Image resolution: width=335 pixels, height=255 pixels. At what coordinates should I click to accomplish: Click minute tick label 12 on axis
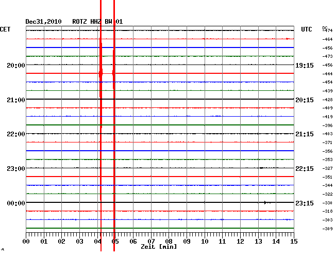pos(240,242)
